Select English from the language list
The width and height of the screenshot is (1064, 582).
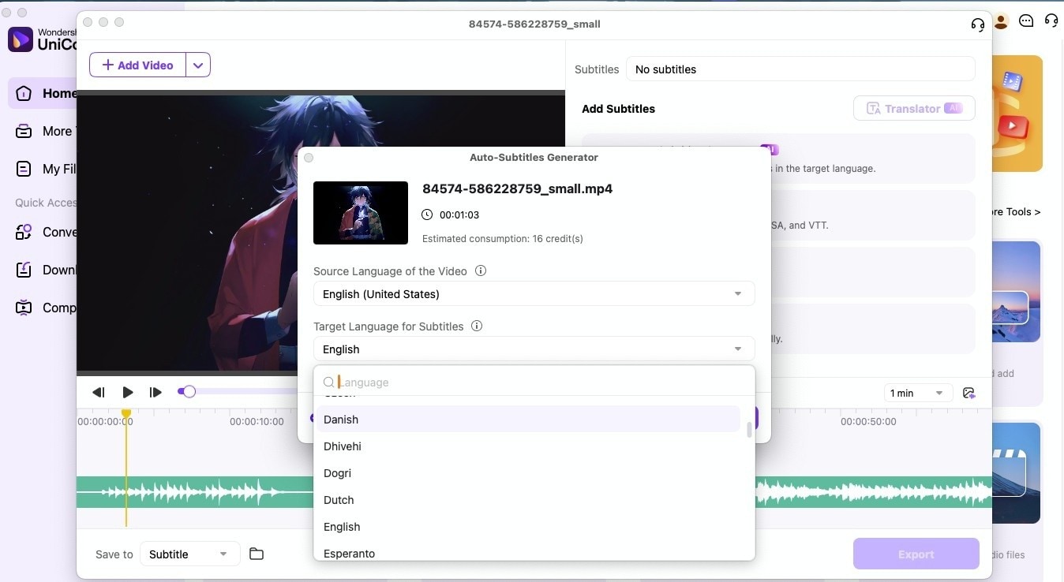(527, 527)
